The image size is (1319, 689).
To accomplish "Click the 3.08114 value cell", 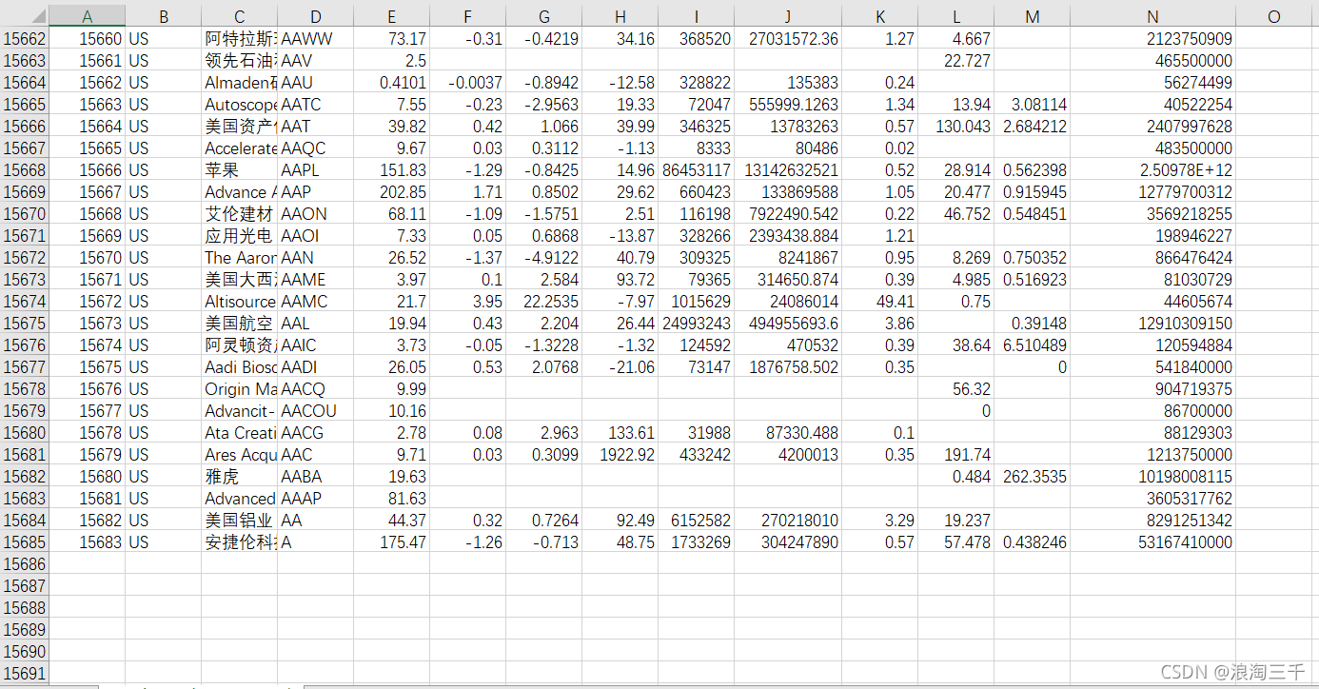I will (1033, 105).
